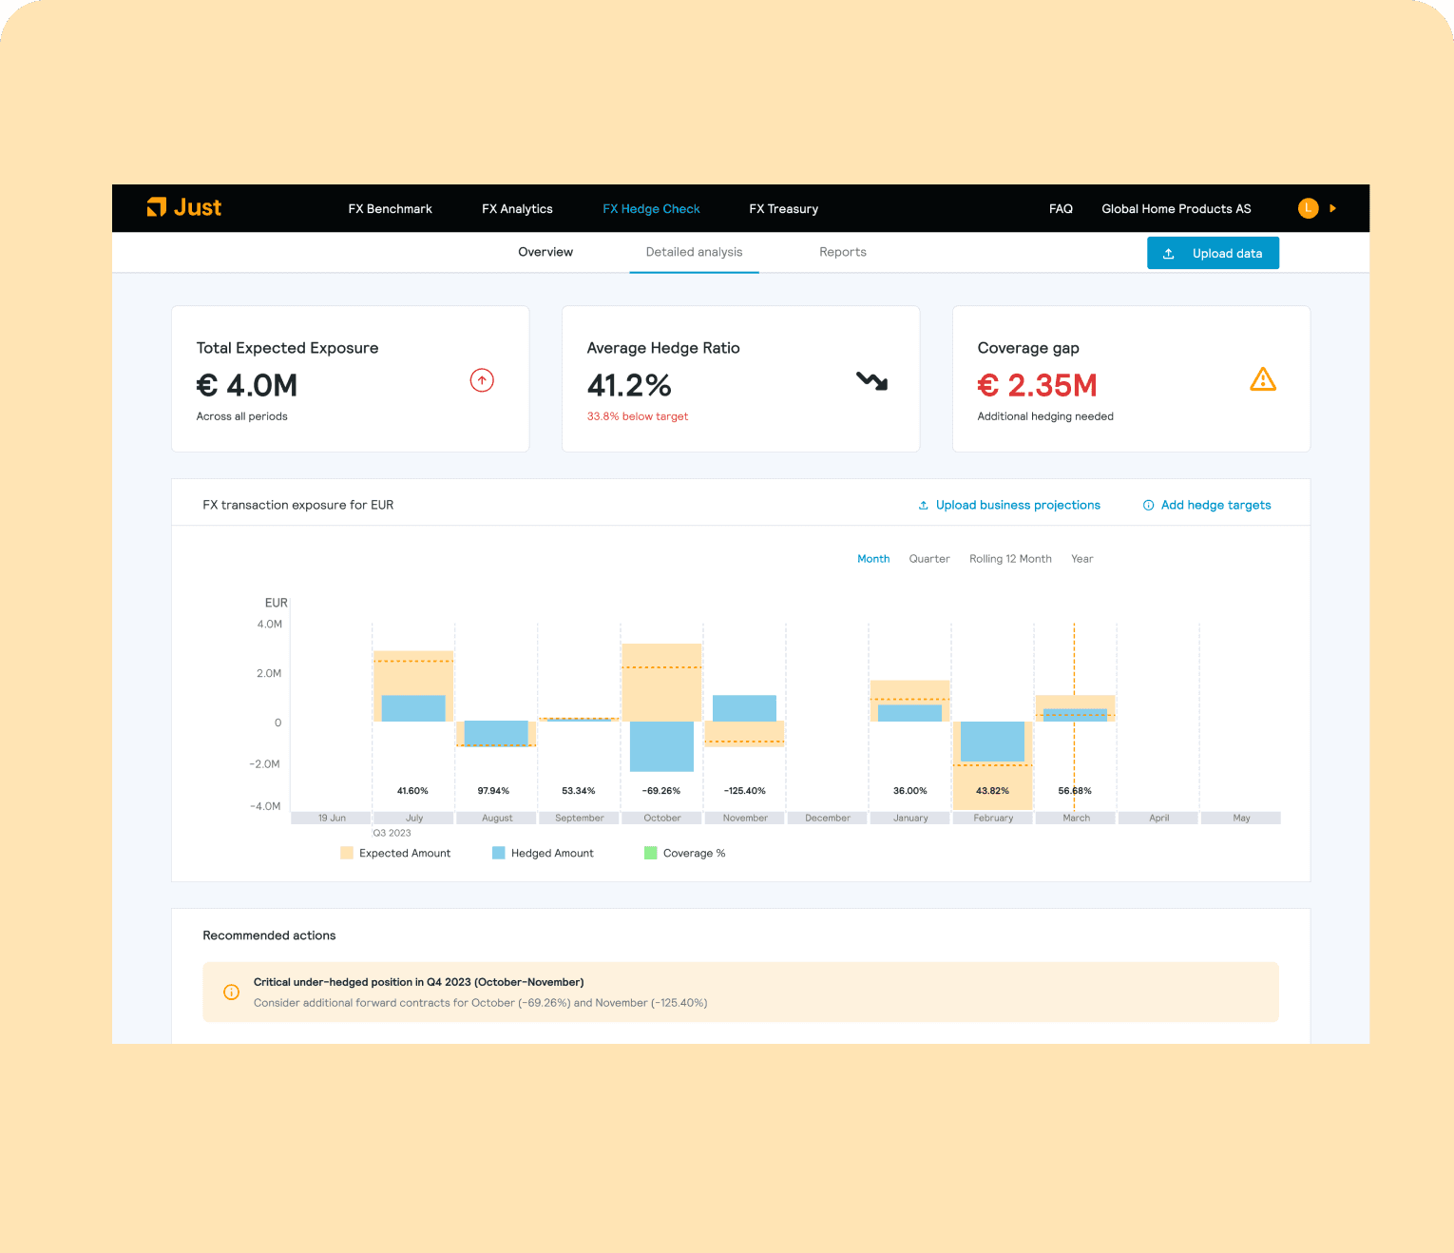
Task: Go to FX Treasury section
Action: [783, 208]
